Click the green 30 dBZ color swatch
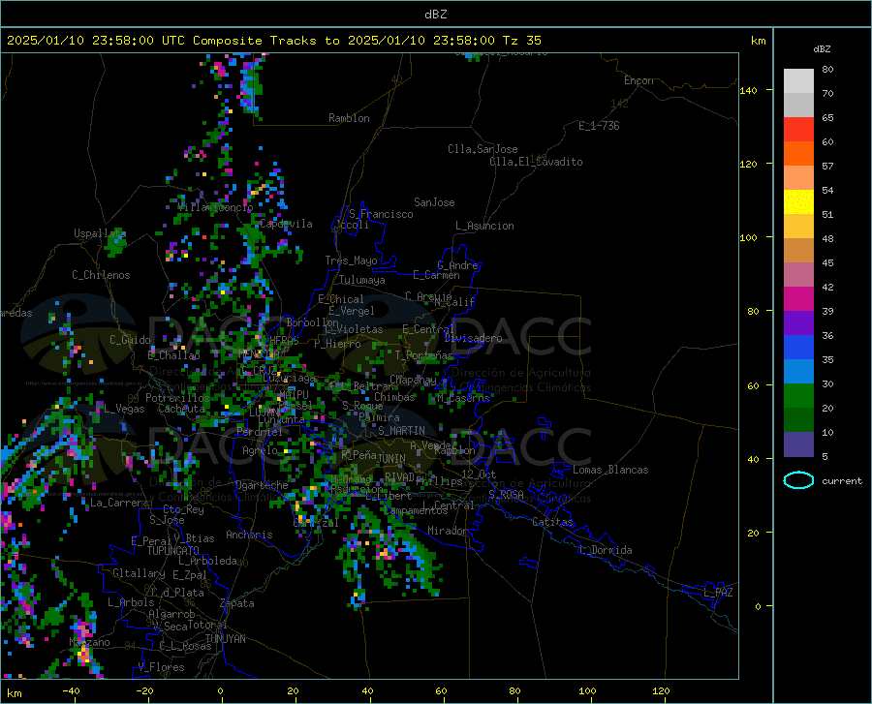This screenshot has width=872, height=704. 798,396
